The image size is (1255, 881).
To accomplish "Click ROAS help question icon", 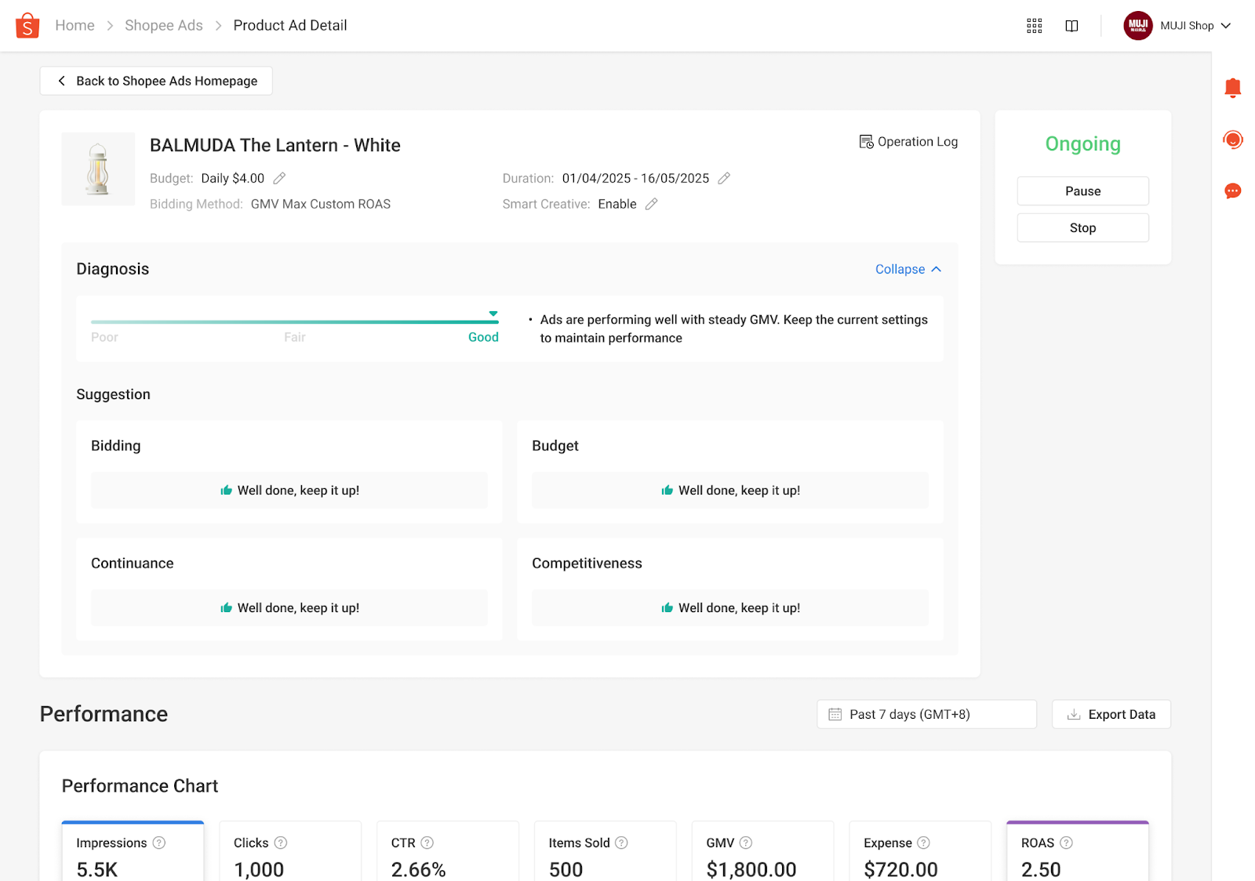I will 1066,843.
